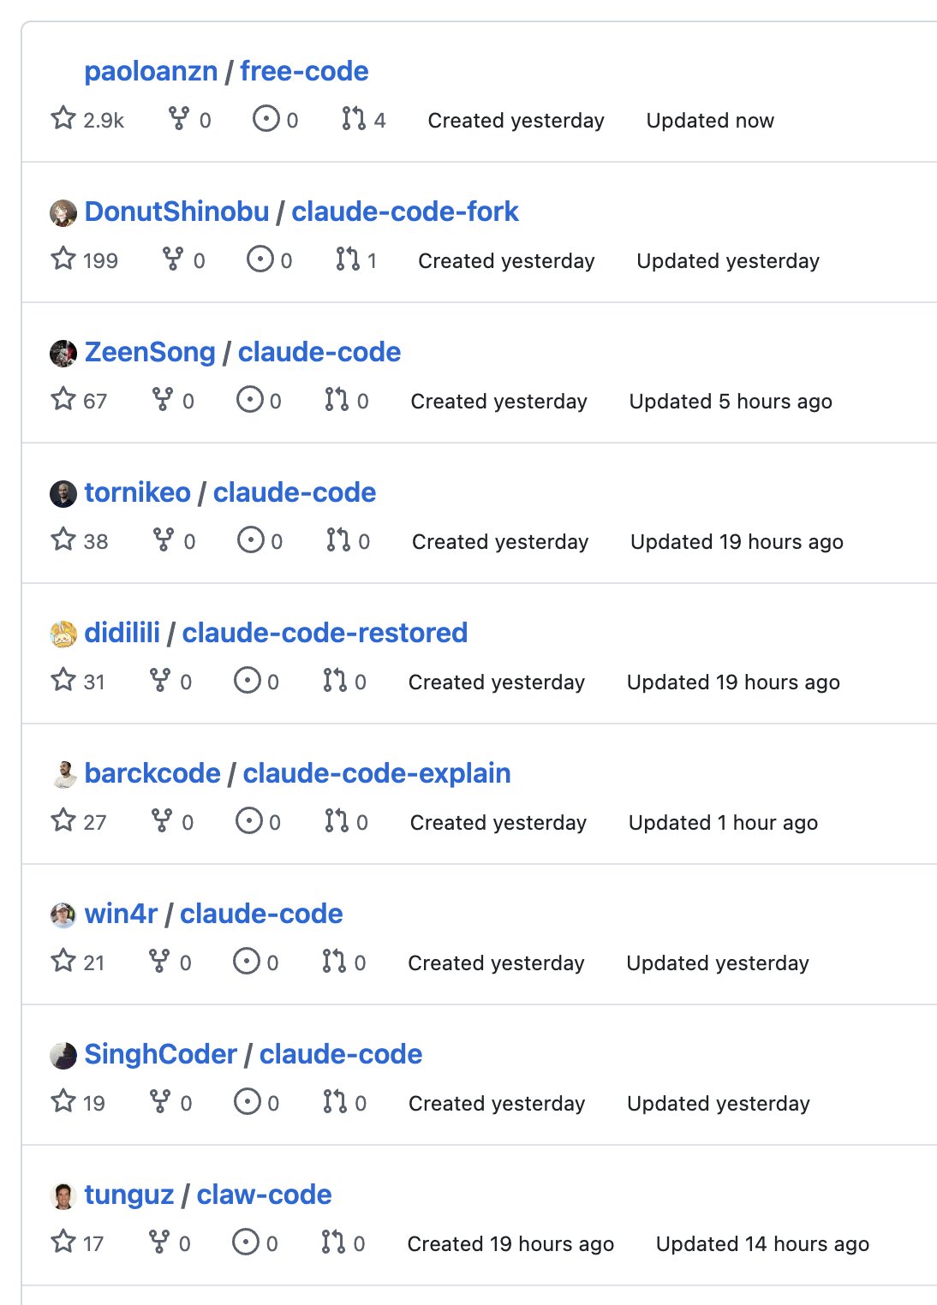Screen dimensions: 937x1305
Task: Open tunguz profile avatar image
Action: click(63, 1195)
